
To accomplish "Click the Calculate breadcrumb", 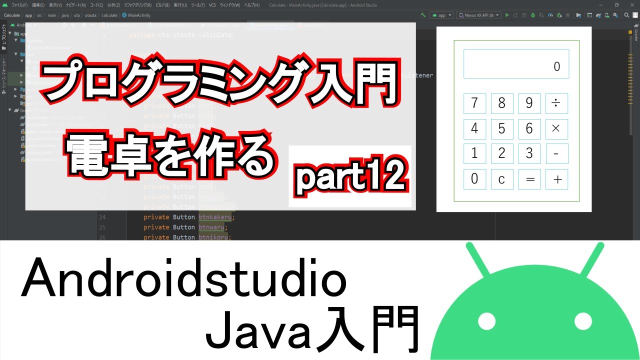I will pyautogui.click(x=12, y=15).
